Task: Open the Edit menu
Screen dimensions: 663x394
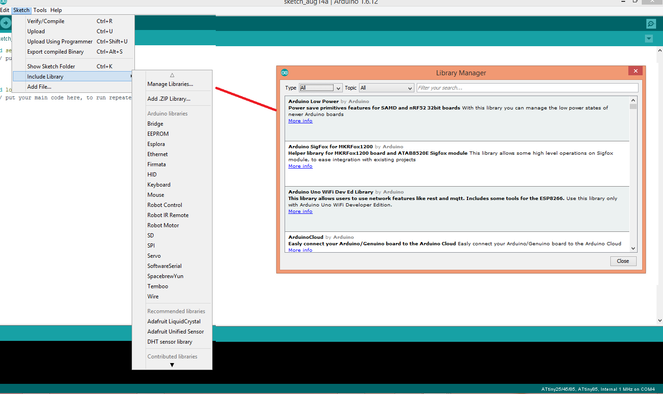Action: pyautogui.click(x=5, y=10)
